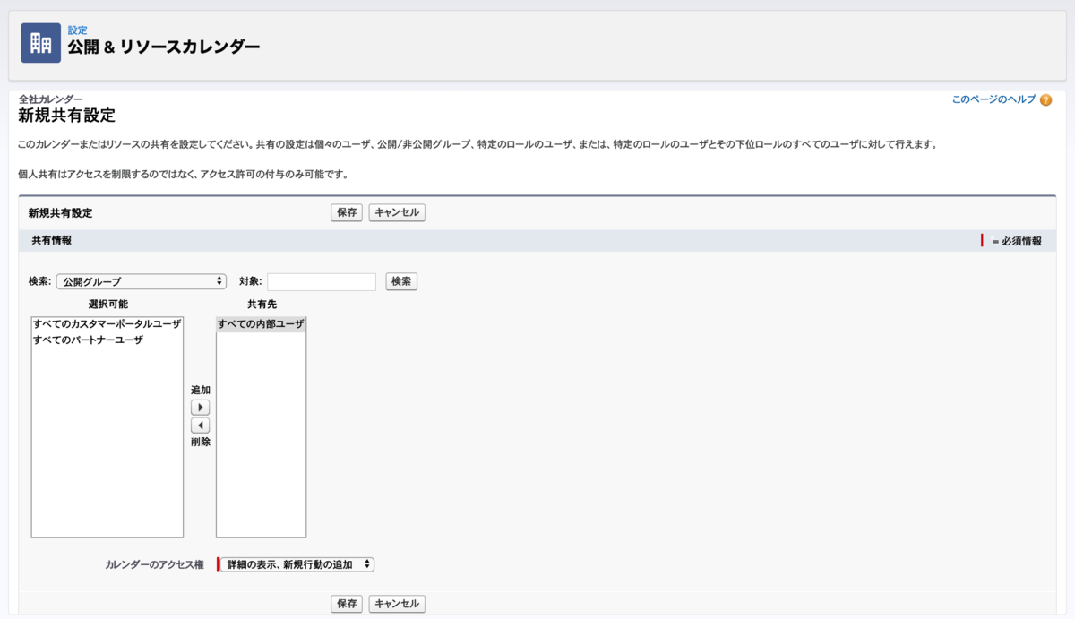The image size is (1075, 619).
Task: Click the 追加 right-arrow icon to add
Action: tap(201, 406)
